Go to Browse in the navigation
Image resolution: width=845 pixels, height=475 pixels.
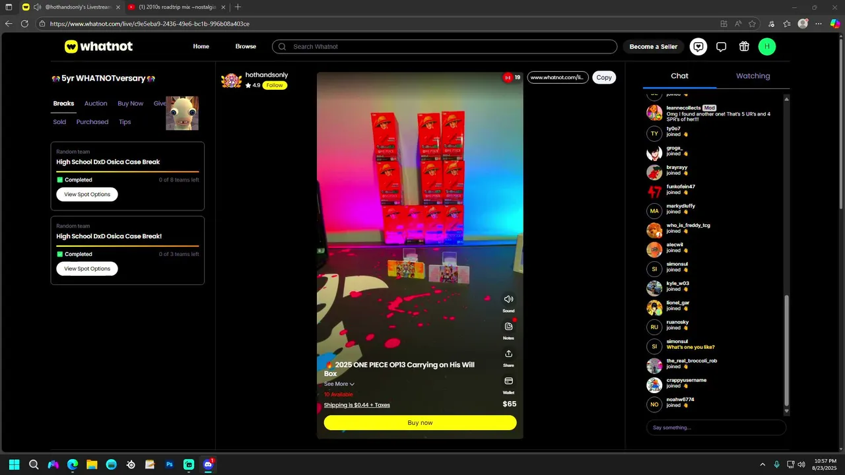246,46
